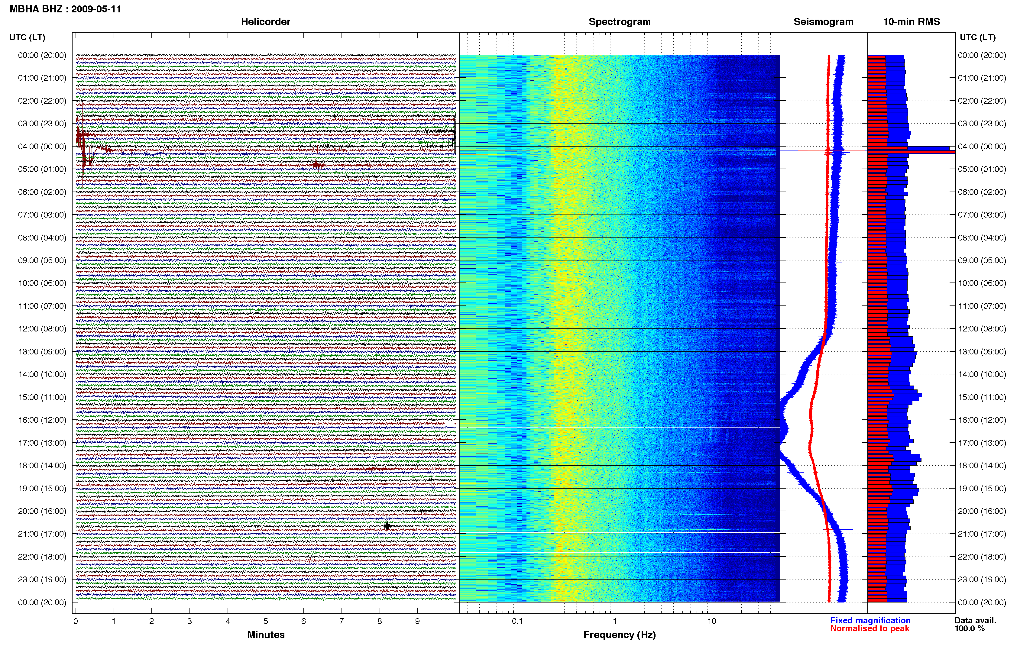The image size is (1033, 646).
Task: Click left time label 08:00 (04:00)
Action: point(42,237)
